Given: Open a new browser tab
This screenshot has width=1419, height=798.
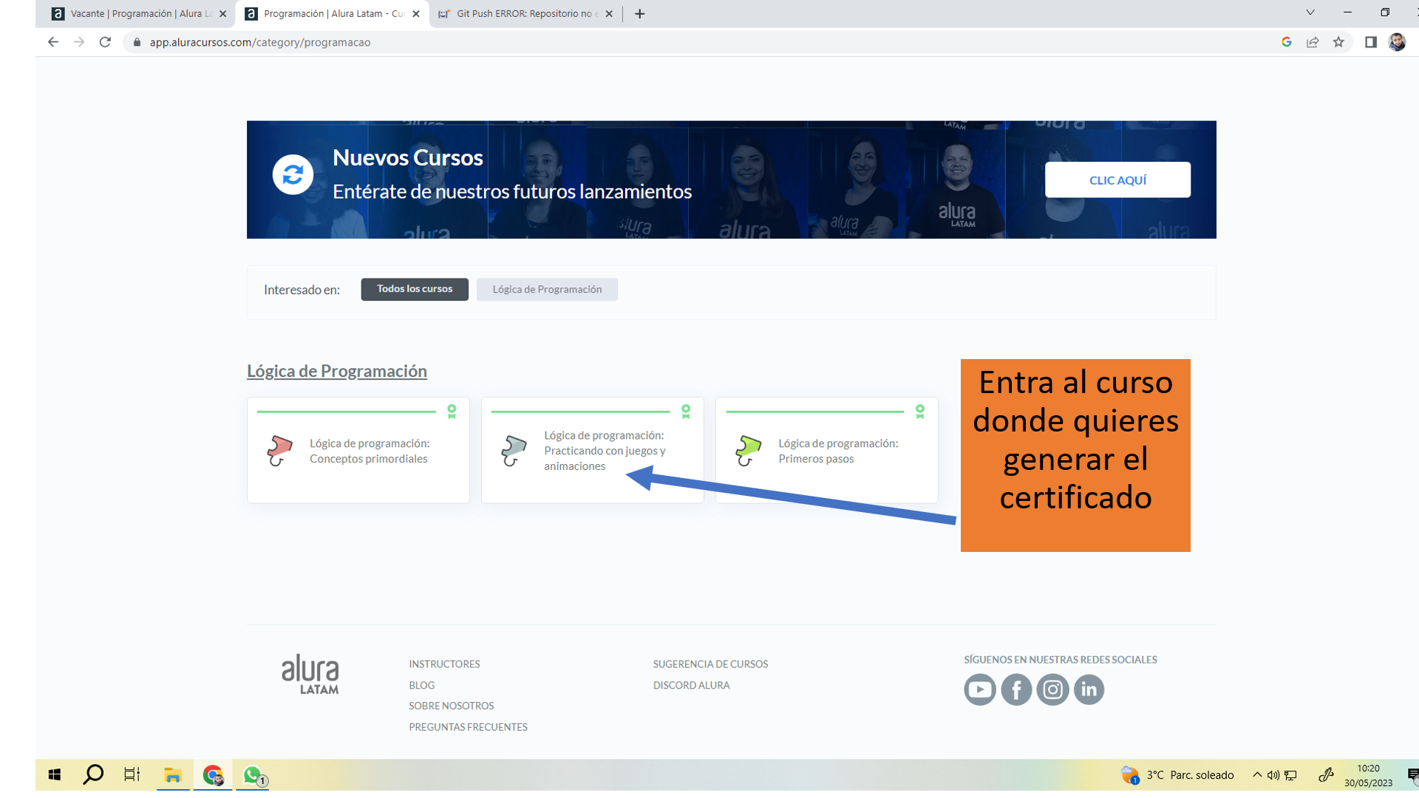Looking at the screenshot, I should tap(640, 13).
